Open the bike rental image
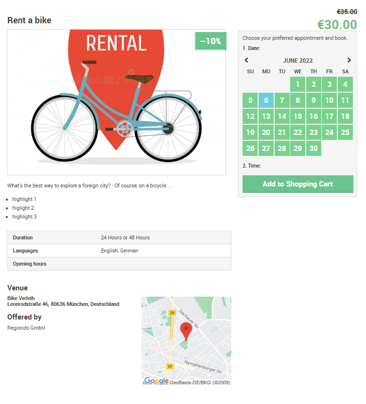 pos(117,102)
